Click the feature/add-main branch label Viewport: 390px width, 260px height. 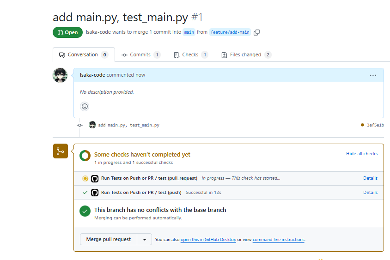230,32
